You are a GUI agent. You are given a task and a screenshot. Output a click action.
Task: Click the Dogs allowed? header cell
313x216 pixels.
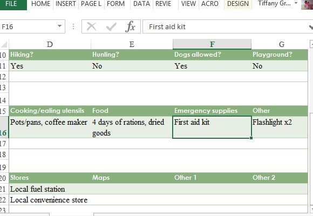click(212, 55)
